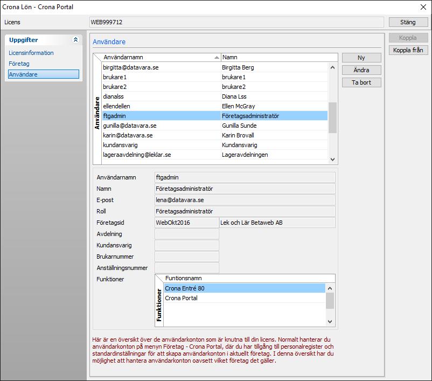The width and height of the screenshot is (432, 381).
Task: Select Crona Entré 80 function row
Action: pyautogui.click(x=245, y=288)
